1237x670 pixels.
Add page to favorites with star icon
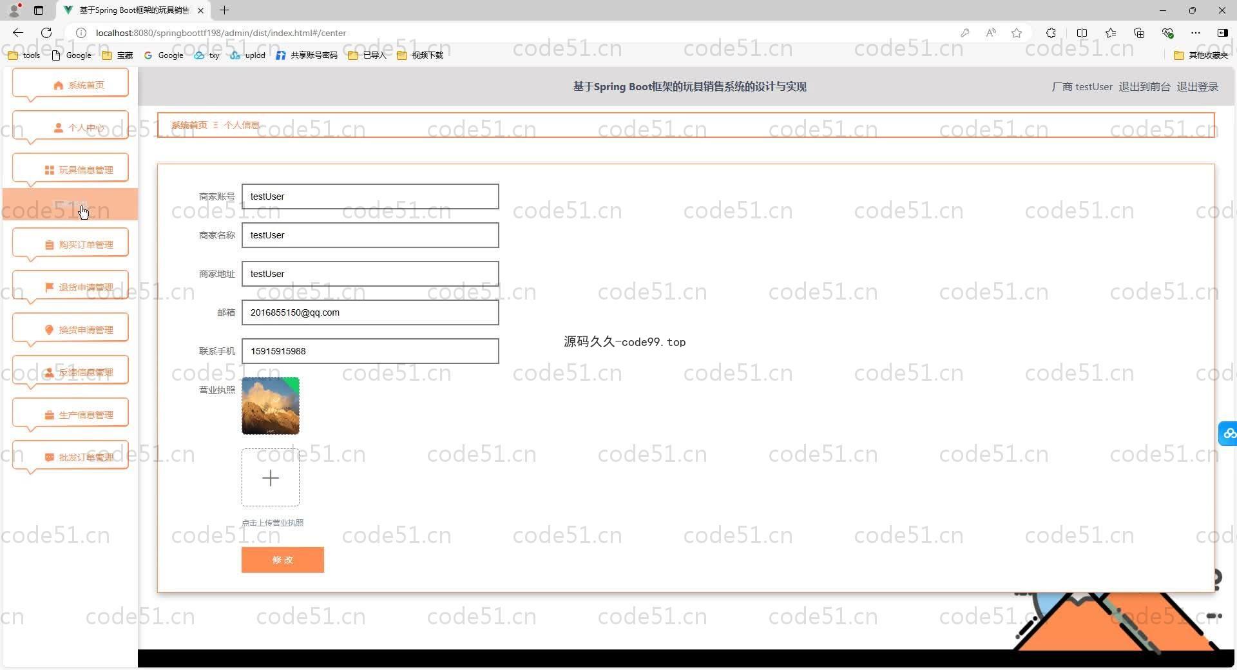tap(1017, 33)
